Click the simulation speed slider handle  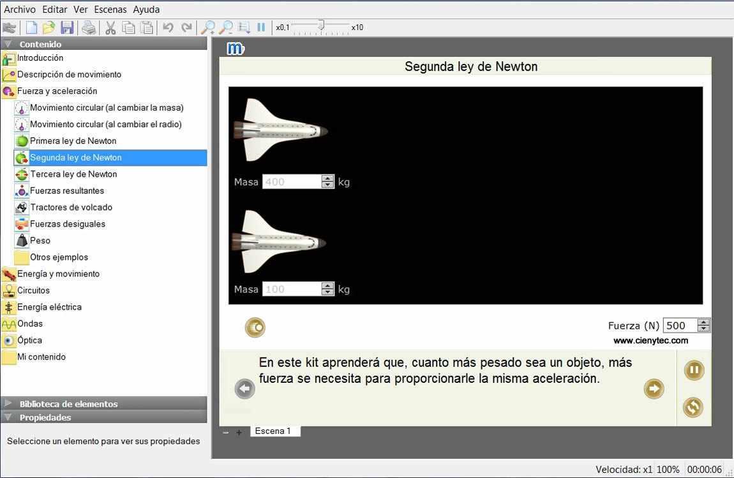click(x=321, y=26)
